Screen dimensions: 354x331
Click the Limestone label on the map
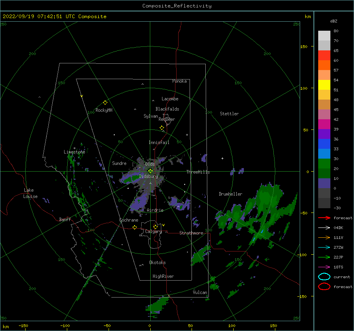74,152
